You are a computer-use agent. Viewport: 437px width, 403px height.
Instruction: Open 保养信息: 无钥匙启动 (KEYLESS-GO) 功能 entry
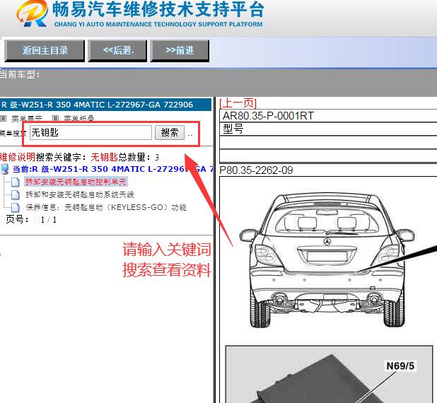[106, 207]
